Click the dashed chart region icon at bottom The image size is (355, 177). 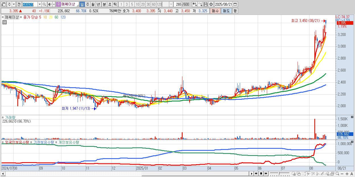click(x=303, y=174)
